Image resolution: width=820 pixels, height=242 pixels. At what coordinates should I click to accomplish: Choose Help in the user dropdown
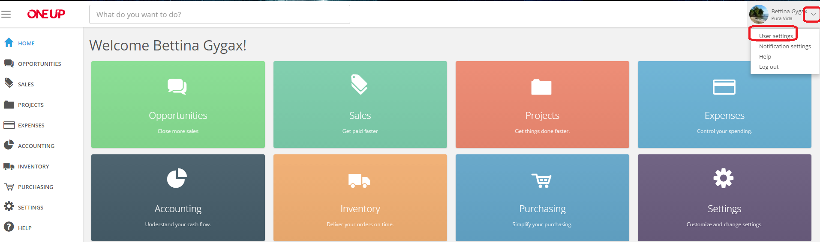(x=765, y=56)
